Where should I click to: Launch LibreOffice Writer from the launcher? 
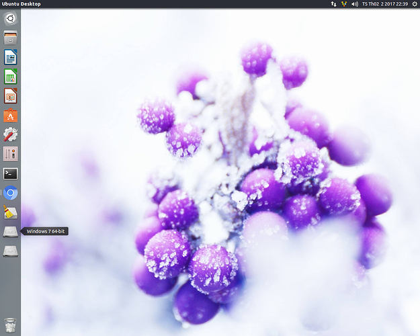tap(11, 57)
